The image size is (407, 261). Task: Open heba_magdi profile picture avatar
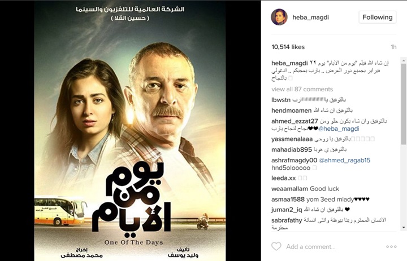click(279, 17)
